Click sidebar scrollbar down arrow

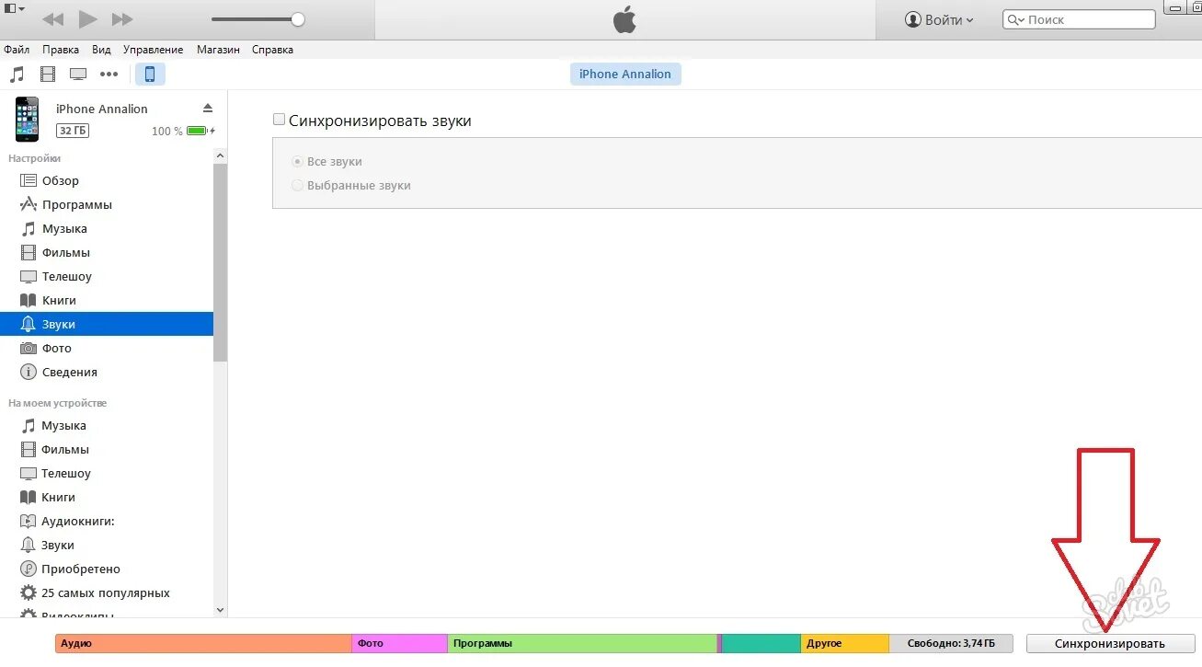pos(220,609)
